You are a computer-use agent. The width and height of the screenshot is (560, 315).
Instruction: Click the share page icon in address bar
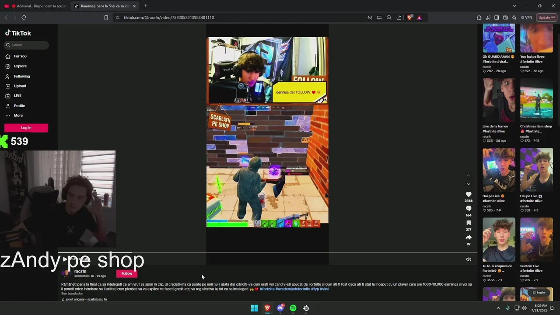399,17
